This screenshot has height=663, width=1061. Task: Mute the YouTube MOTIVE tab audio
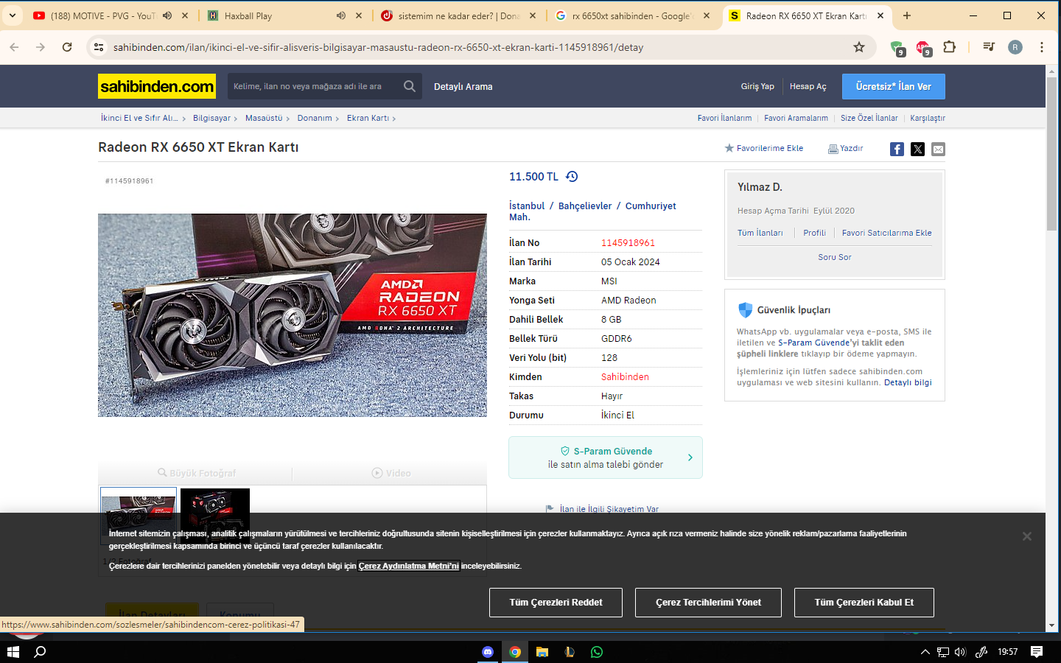click(x=167, y=15)
